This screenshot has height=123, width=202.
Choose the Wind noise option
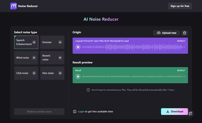(23, 58)
